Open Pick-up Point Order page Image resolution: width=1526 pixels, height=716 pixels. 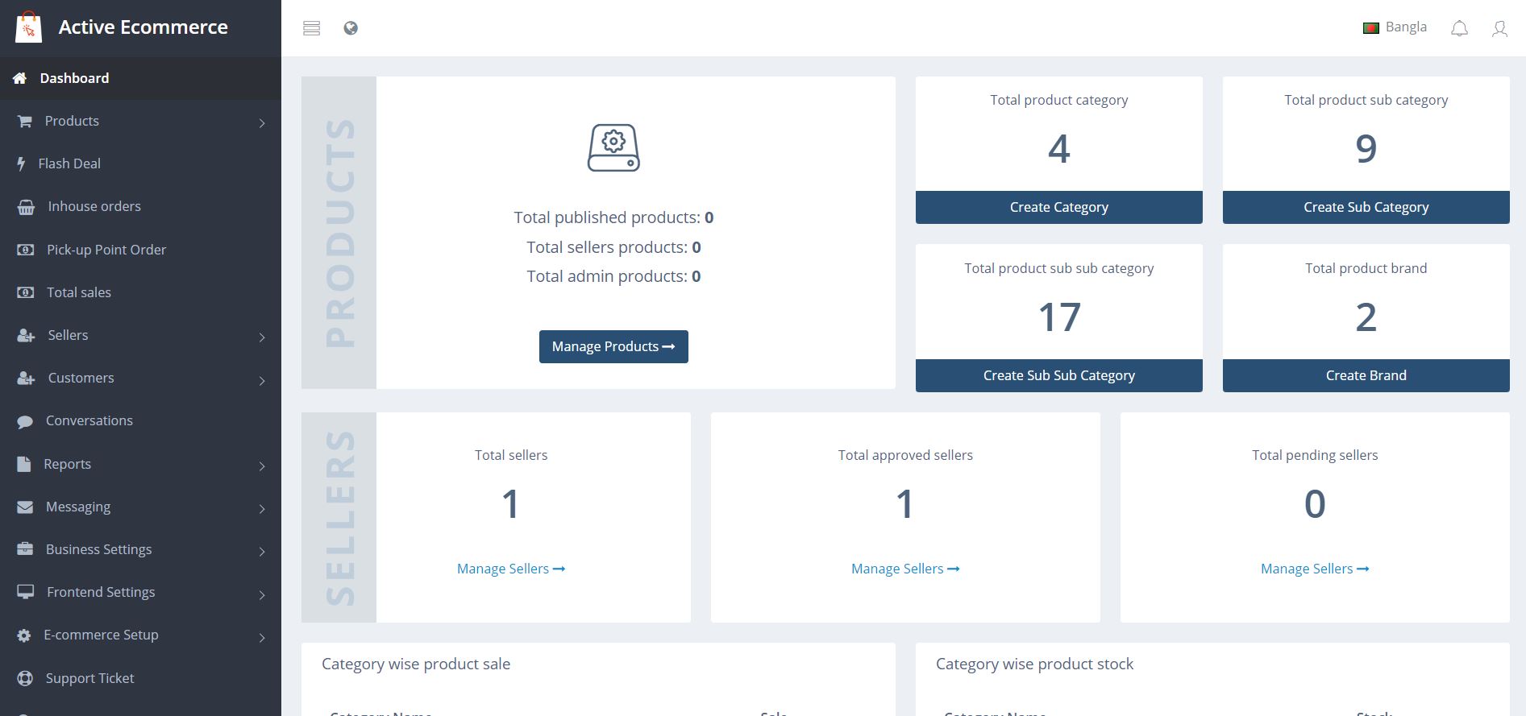click(x=106, y=250)
